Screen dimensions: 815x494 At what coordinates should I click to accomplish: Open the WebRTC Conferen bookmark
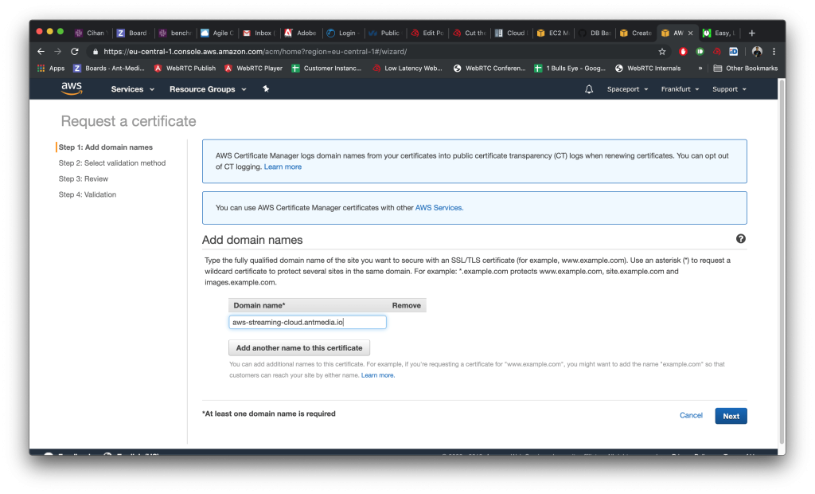(x=489, y=69)
